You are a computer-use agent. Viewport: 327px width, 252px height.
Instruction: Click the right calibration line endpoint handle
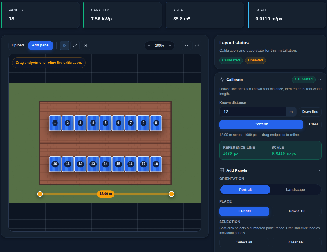pos(172,194)
